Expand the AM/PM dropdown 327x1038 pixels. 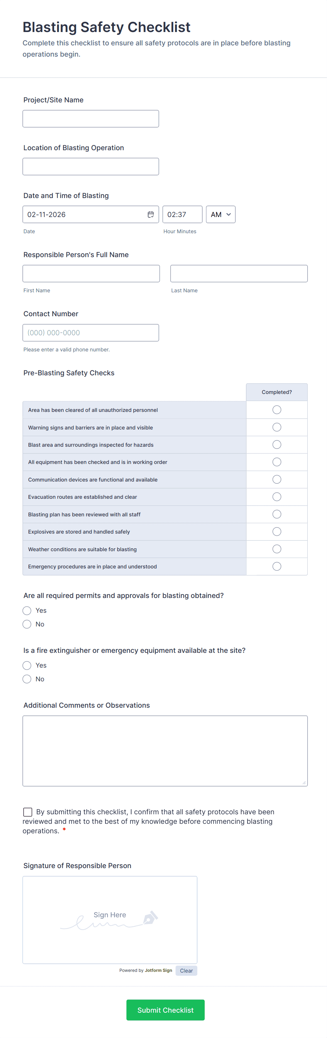[220, 214]
